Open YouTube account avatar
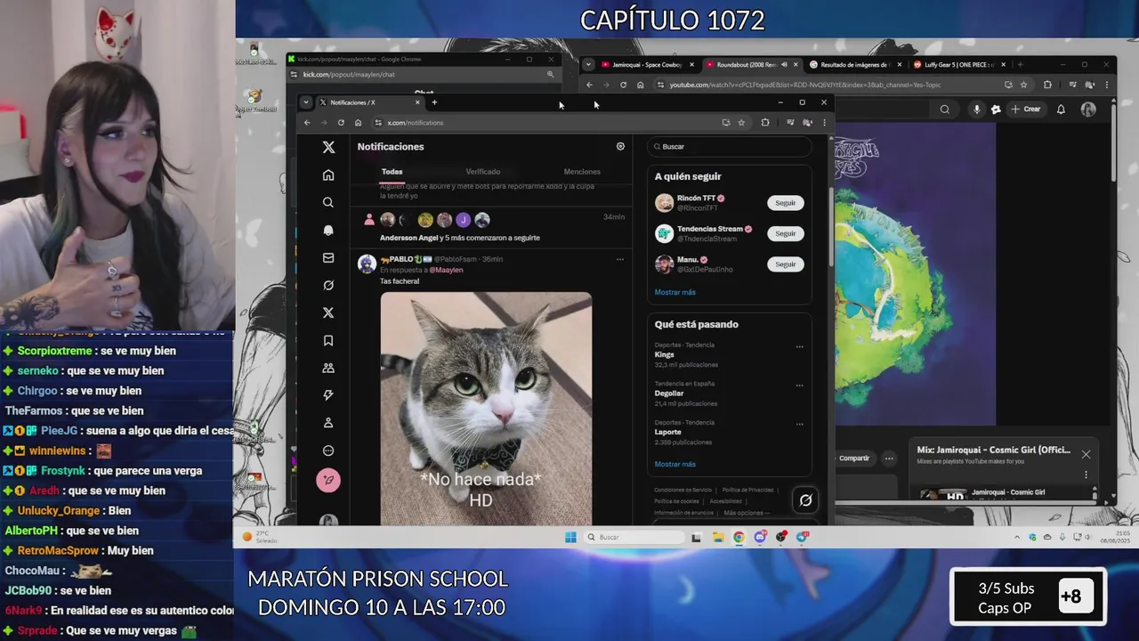Image resolution: width=1139 pixels, height=641 pixels. (1088, 110)
